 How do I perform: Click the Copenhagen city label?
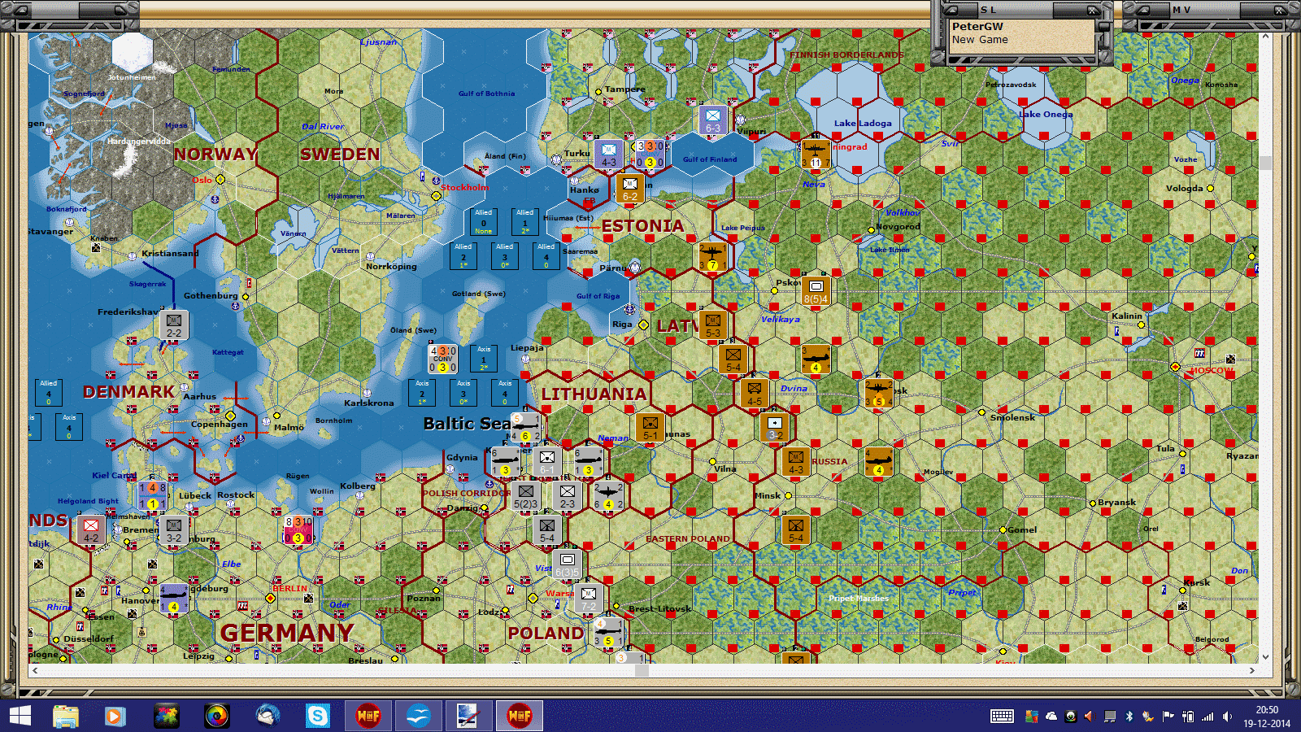point(220,424)
